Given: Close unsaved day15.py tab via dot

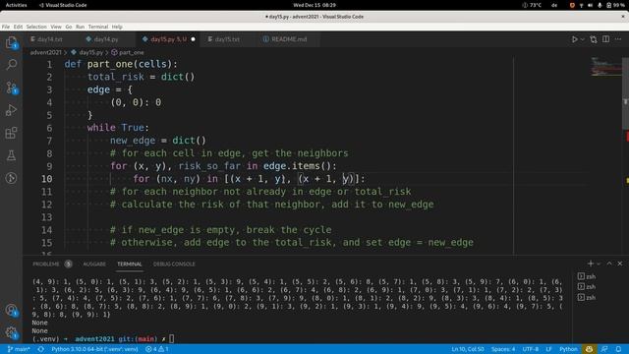Looking at the screenshot, I should click(193, 39).
